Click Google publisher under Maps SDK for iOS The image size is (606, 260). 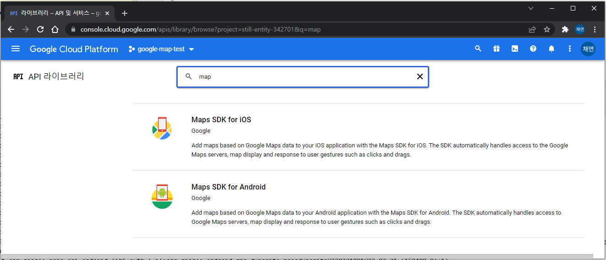[x=201, y=131]
